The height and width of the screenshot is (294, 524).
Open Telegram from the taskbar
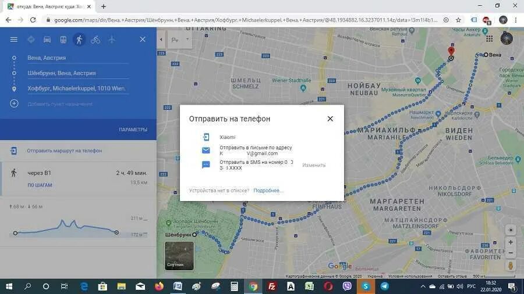coord(384,286)
